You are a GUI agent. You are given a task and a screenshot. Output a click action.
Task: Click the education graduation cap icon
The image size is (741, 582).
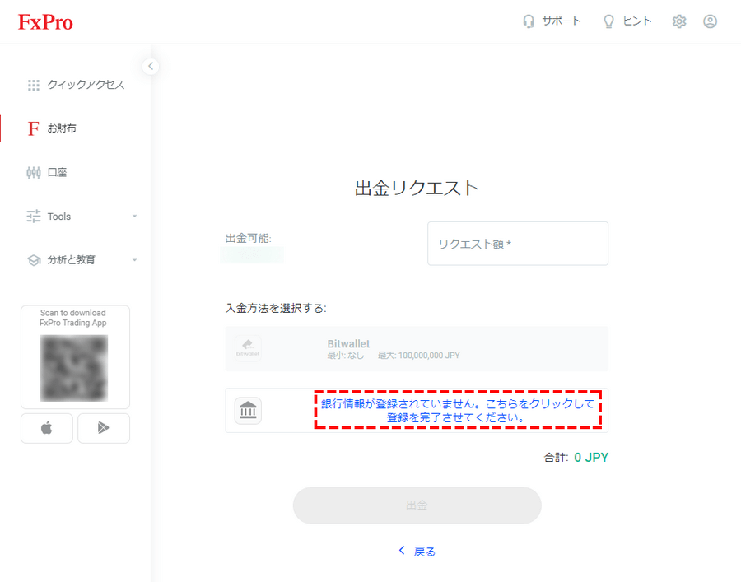click(34, 260)
